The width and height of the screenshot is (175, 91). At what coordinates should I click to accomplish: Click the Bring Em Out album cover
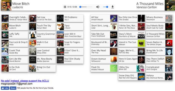click(x=33, y=68)
